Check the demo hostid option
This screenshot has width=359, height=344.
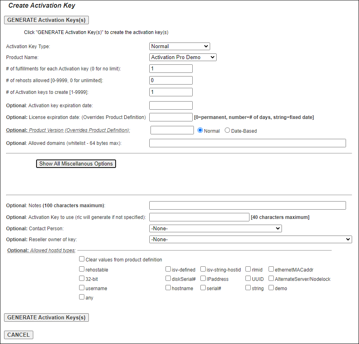tap(271, 287)
